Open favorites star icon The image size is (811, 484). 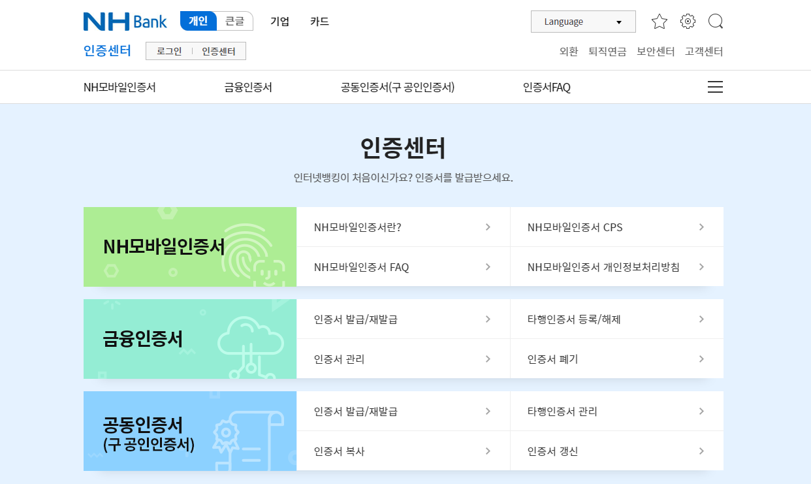point(660,22)
